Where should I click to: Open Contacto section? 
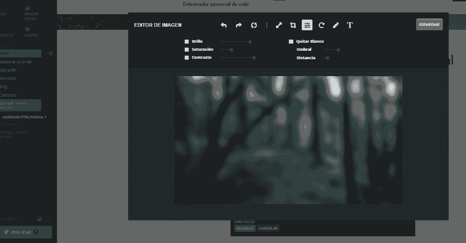tap(8, 95)
